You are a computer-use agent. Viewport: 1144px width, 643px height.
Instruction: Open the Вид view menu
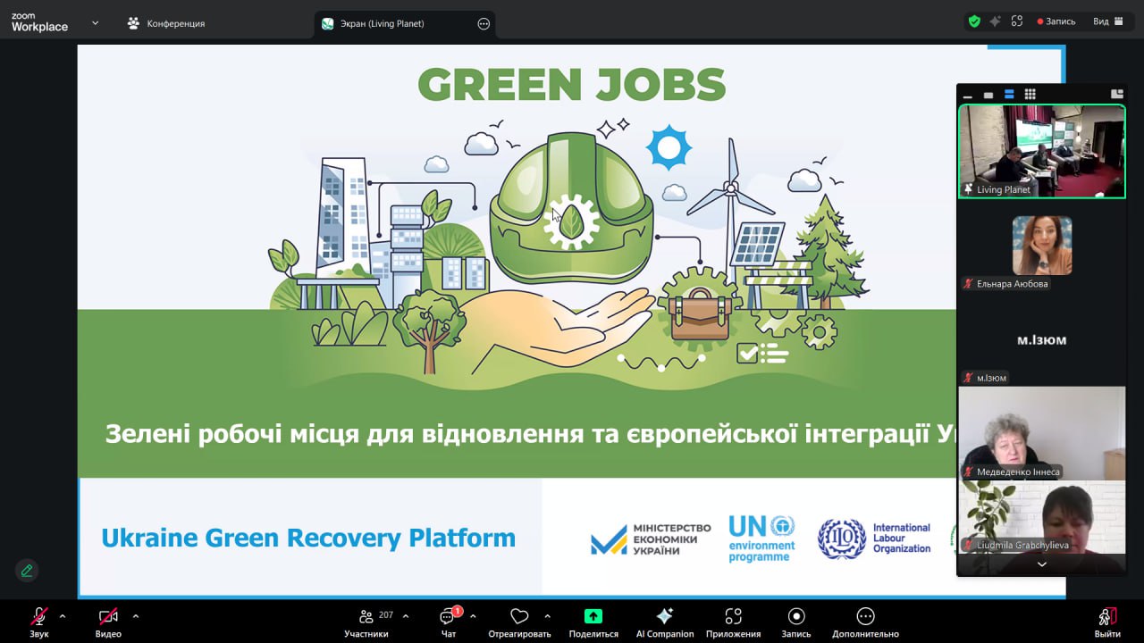pyautogui.click(x=1108, y=21)
